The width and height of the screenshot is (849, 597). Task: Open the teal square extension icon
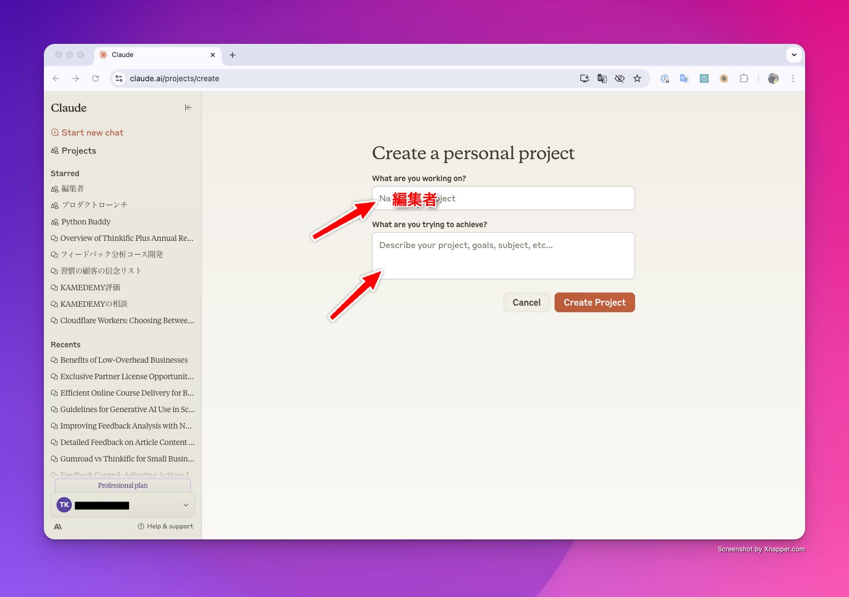[x=704, y=78]
